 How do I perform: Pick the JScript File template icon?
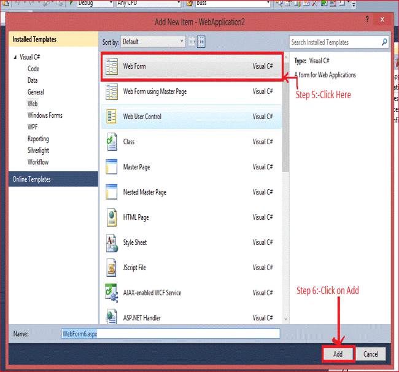pos(112,268)
